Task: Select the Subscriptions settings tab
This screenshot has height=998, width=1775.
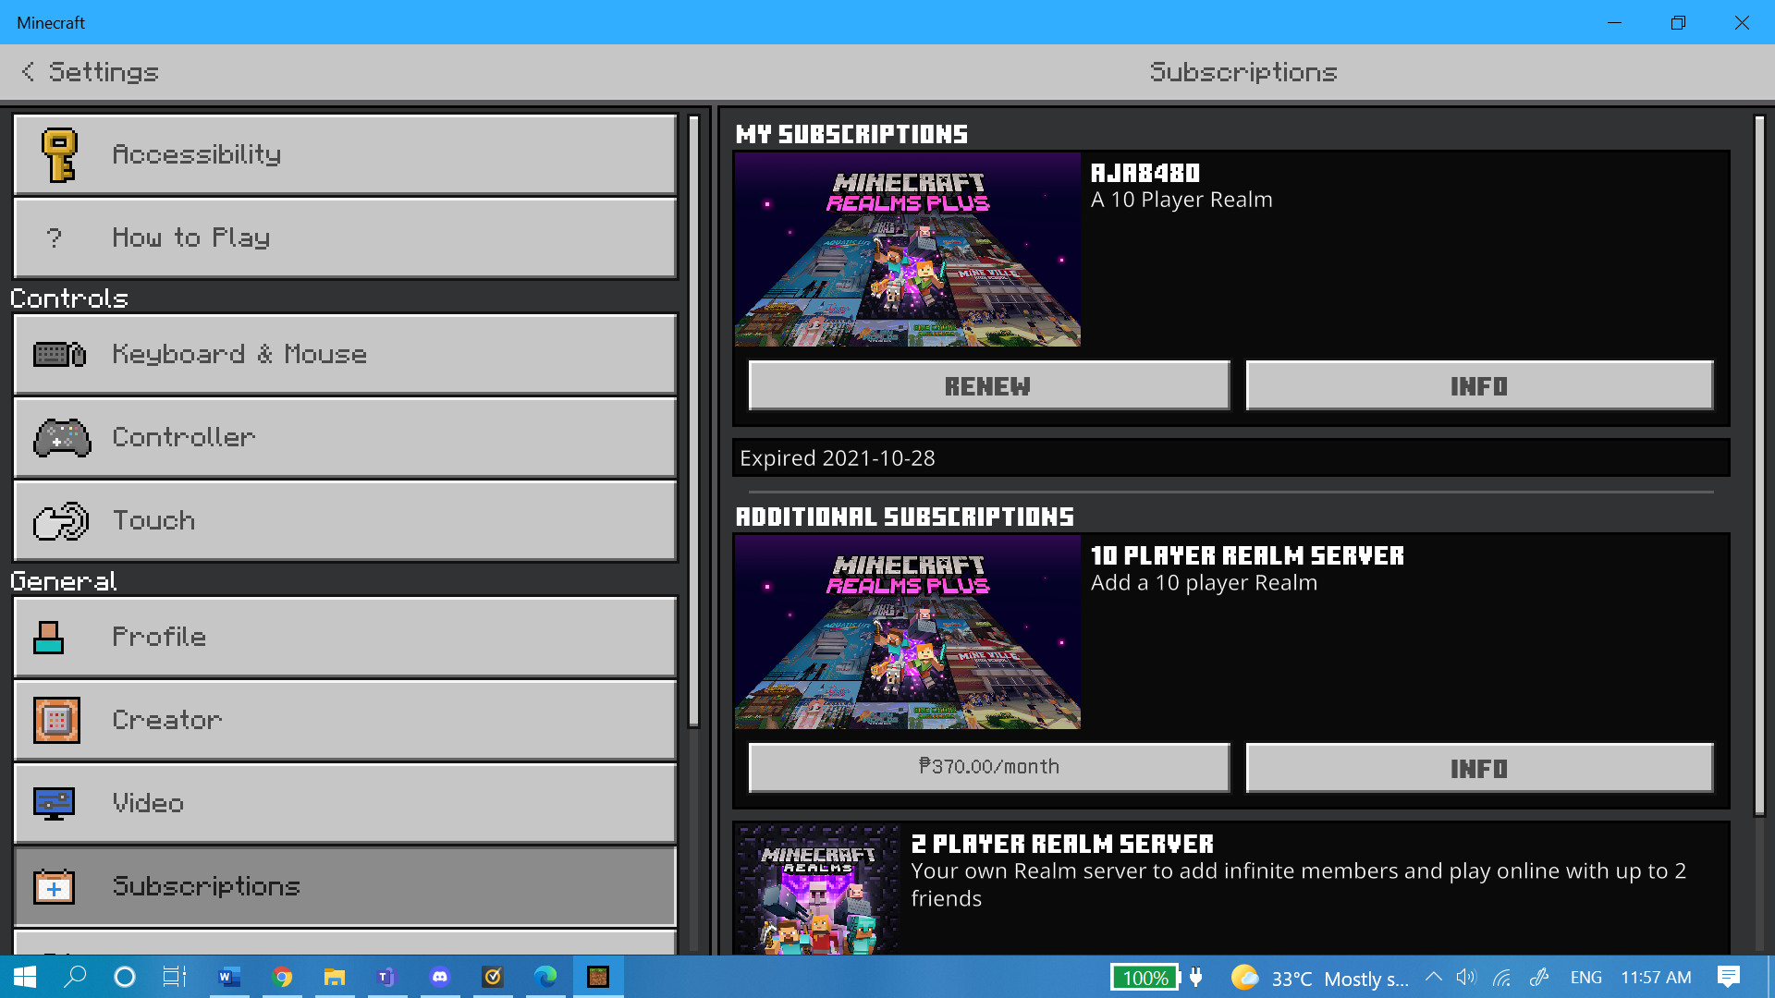Action: tap(345, 886)
